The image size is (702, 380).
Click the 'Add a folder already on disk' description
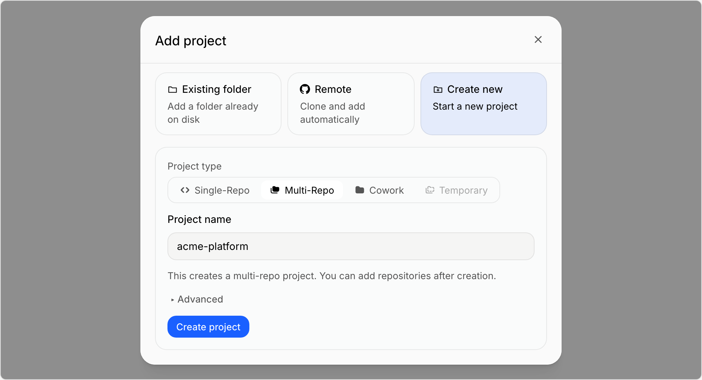point(213,113)
